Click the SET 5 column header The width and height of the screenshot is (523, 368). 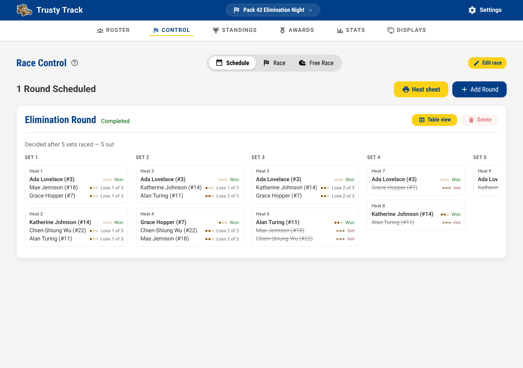[480, 157]
